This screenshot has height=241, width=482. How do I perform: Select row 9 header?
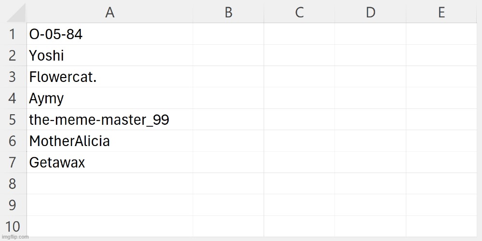13,205
